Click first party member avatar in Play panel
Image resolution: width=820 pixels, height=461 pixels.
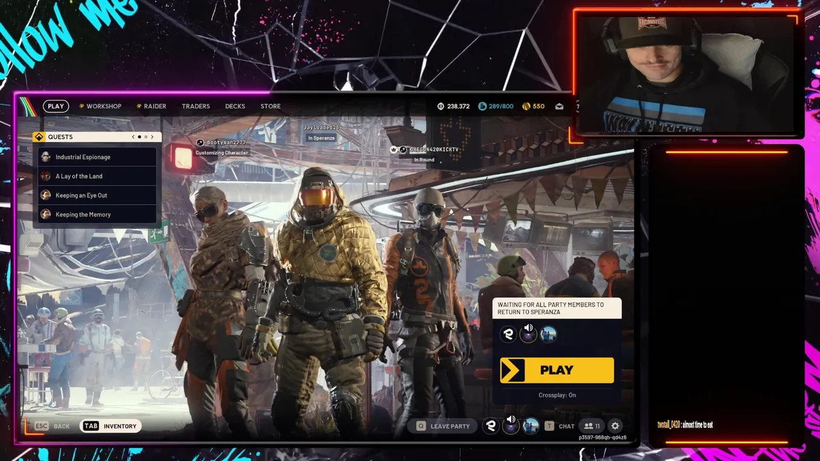[x=509, y=334]
